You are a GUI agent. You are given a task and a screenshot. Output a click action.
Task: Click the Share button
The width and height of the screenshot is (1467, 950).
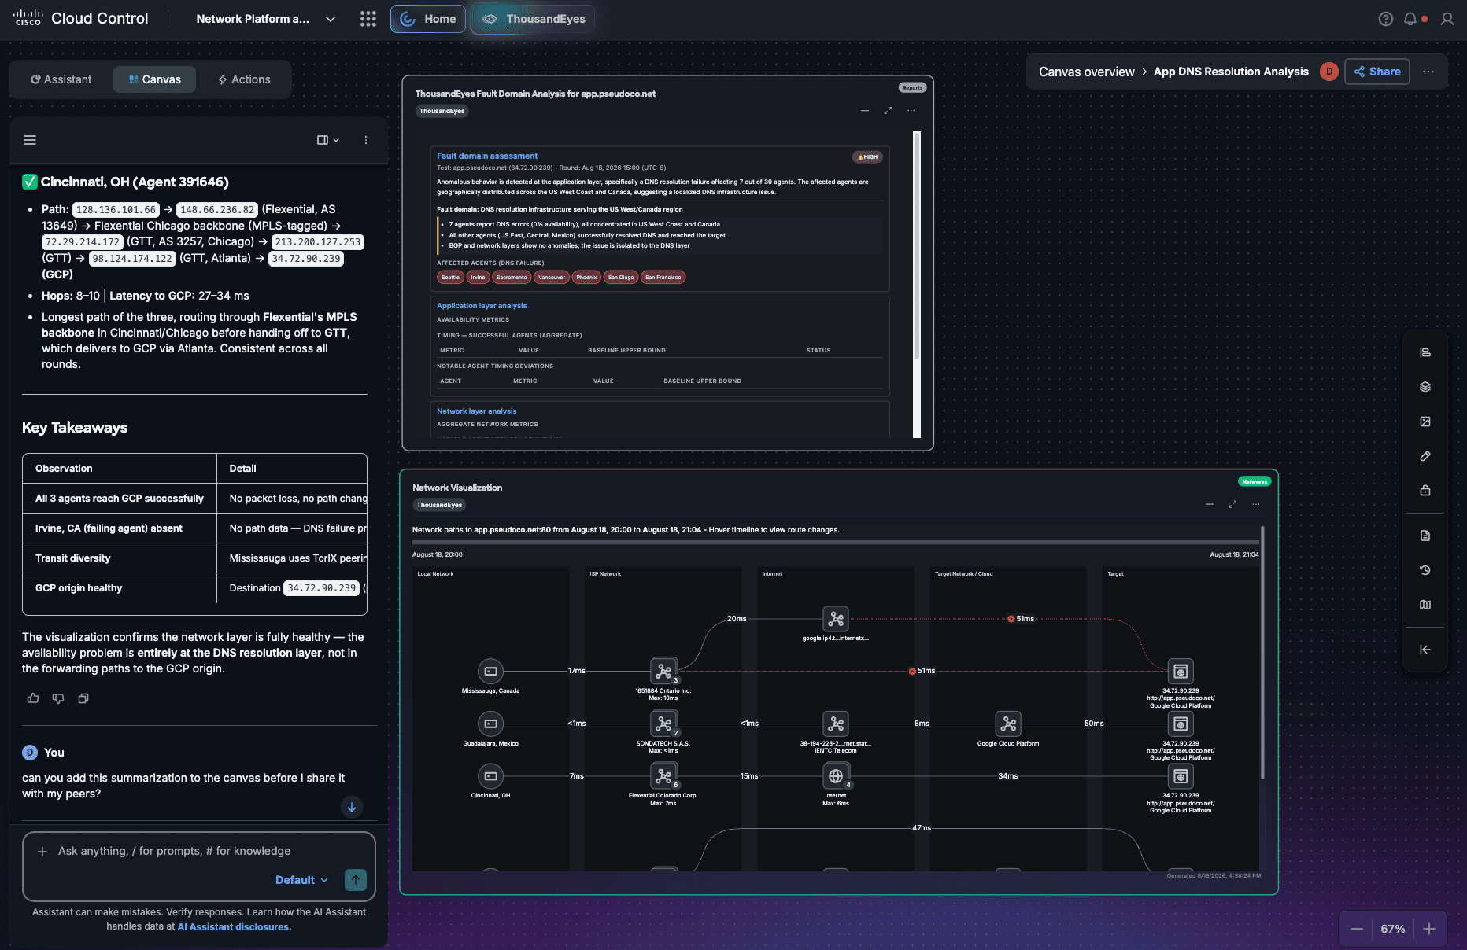[x=1377, y=72]
